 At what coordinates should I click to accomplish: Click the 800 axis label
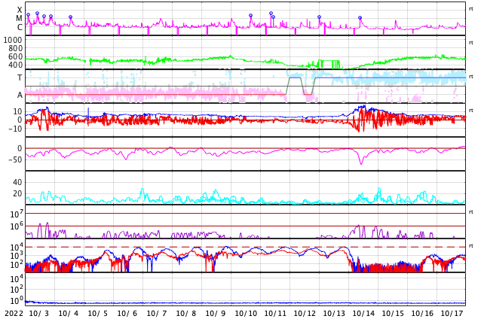coord(16,48)
